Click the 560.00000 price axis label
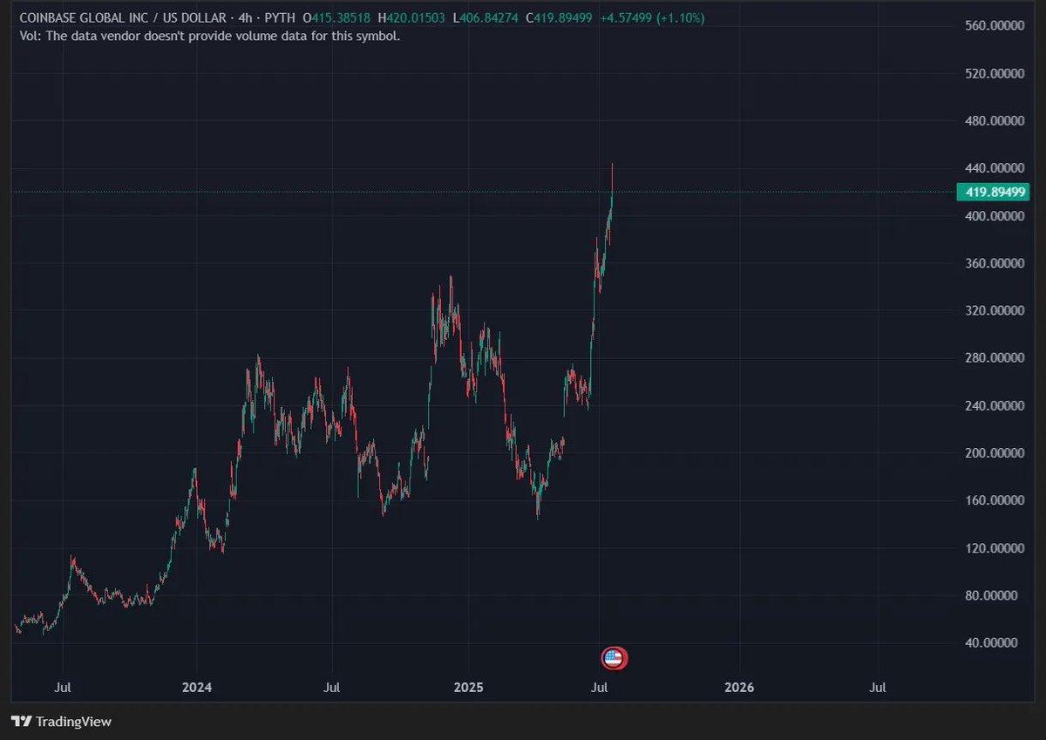The height and width of the screenshot is (740, 1046). pyautogui.click(x=995, y=25)
